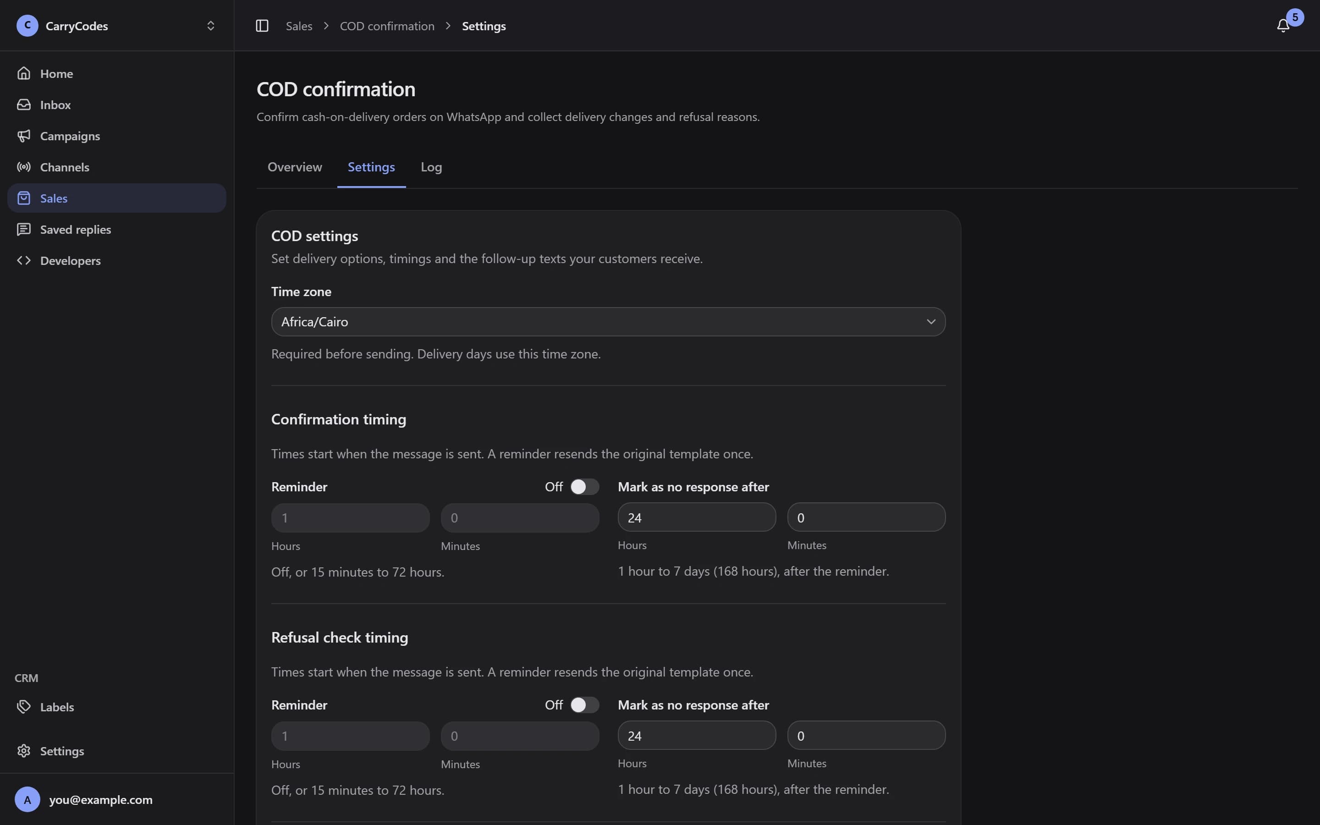The height and width of the screenshot is (825, 1320).
Task: Toggle the sidebar panel icon
Action: coord(262,26)
